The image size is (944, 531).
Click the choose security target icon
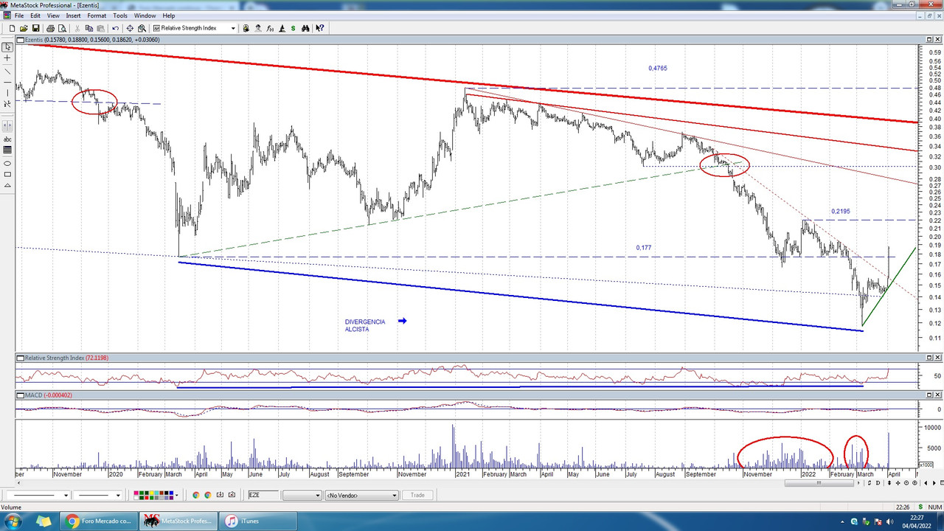click(x=130, y=28)
